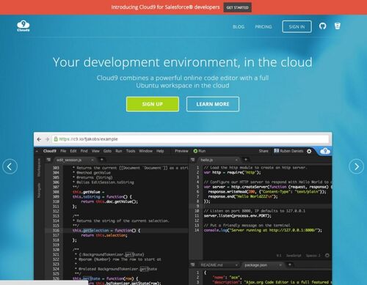The image size is (367, 285).
Task: Show previous slide with left arrow
Action: click(x=10, y=166)
